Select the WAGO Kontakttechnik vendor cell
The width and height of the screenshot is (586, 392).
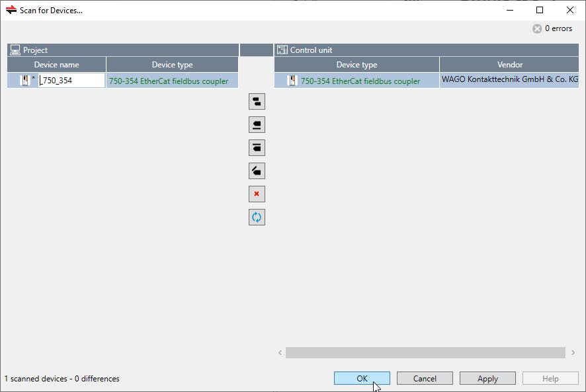tap(509, 81)
